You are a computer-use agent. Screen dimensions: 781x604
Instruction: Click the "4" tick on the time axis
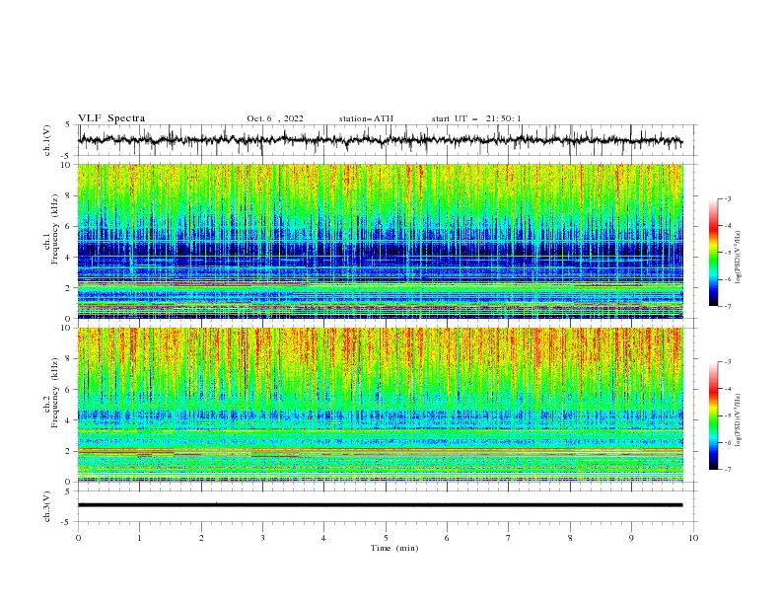tap(323, 538)
